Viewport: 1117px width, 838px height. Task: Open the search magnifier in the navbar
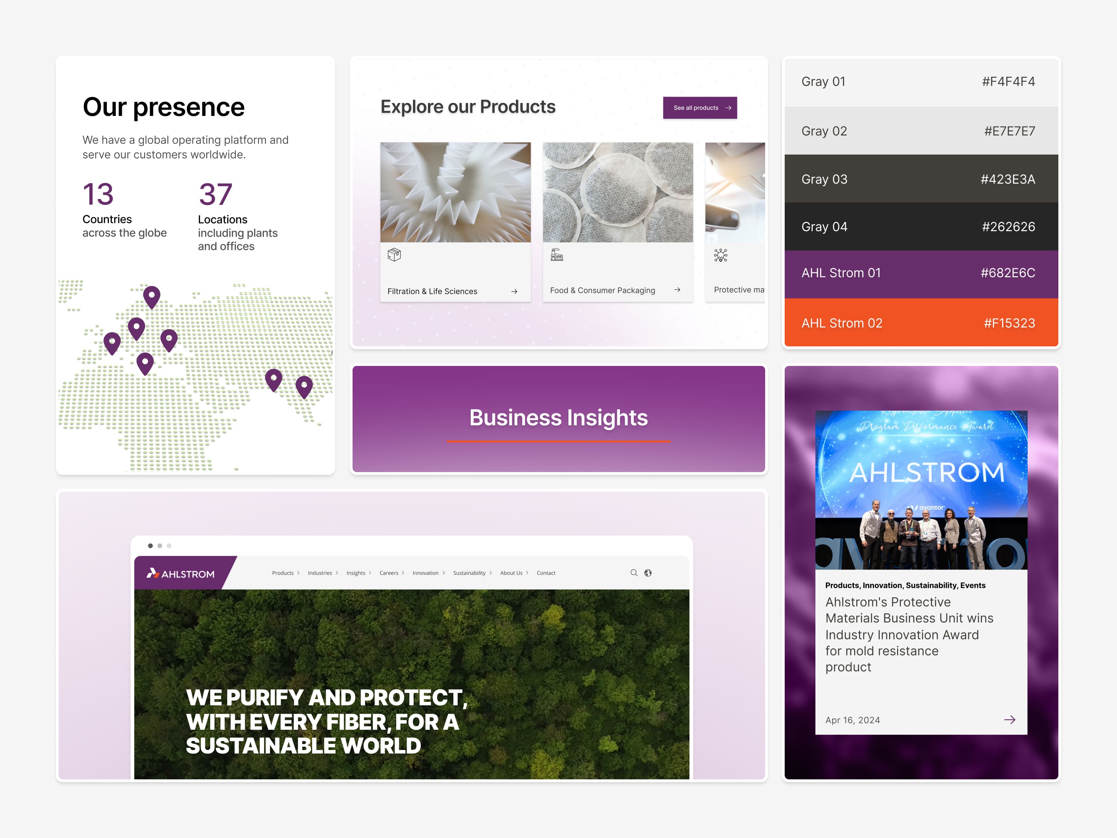(x=634, y=573)
